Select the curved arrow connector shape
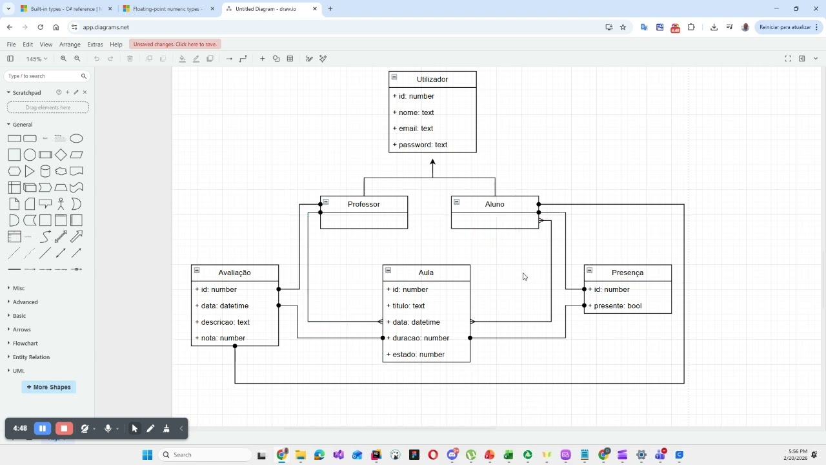826x465 pixels. click(x=45, y=237)
